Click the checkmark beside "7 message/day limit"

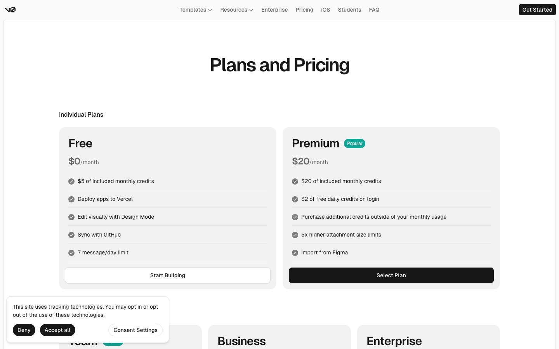click(71, 252)
